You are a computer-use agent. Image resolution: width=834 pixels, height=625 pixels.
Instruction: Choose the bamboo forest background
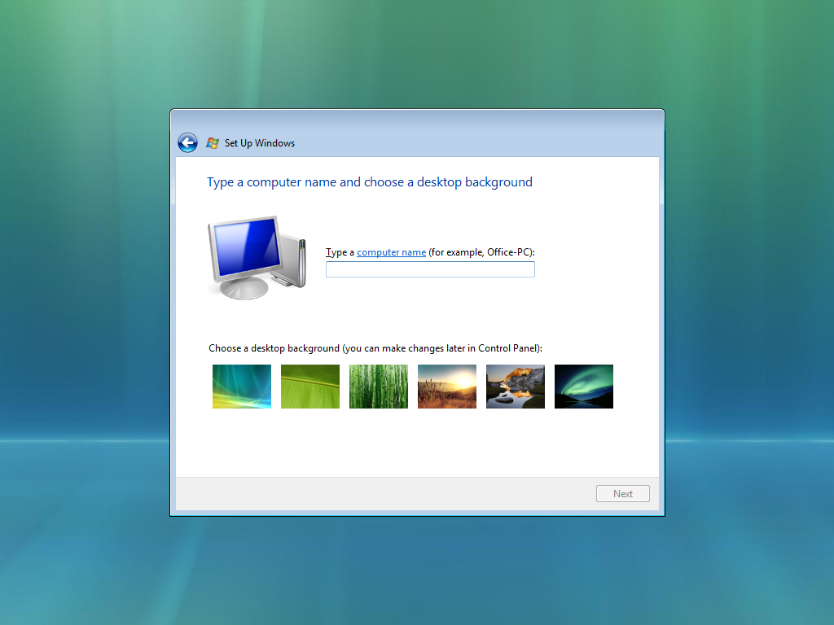pos(379,387)
